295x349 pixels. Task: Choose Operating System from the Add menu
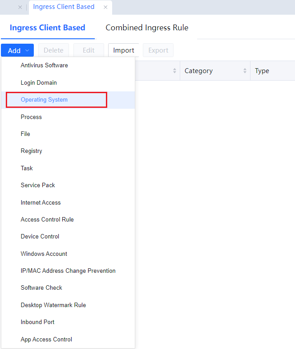tap(44, 100)
